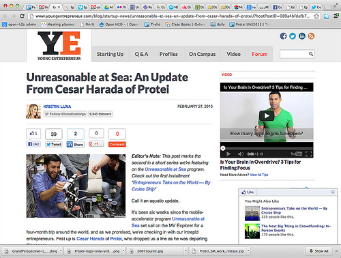Open the Trello bookmark
341x258 pixels.
pyautogui.click(x=153, y=25)
